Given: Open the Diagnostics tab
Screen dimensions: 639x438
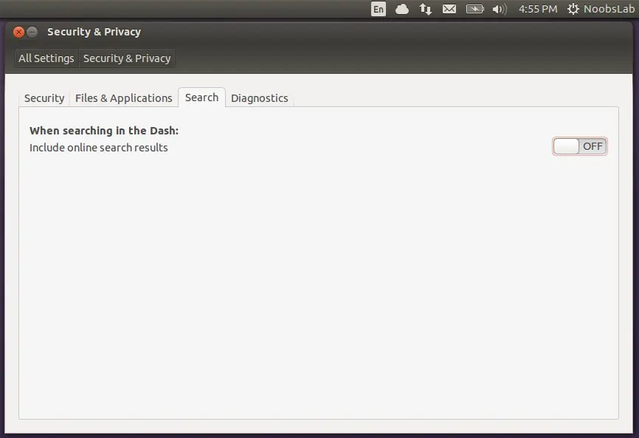Looking at the screenshot, I should pos(259,98).
